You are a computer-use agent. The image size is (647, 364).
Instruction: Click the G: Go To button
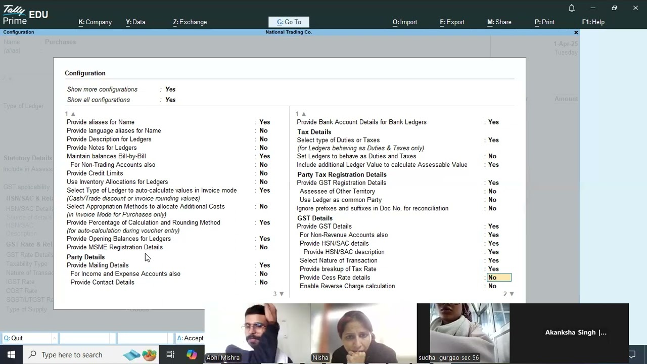(x=289, y=22)
